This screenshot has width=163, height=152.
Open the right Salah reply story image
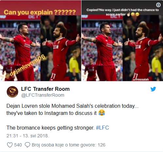122,41
